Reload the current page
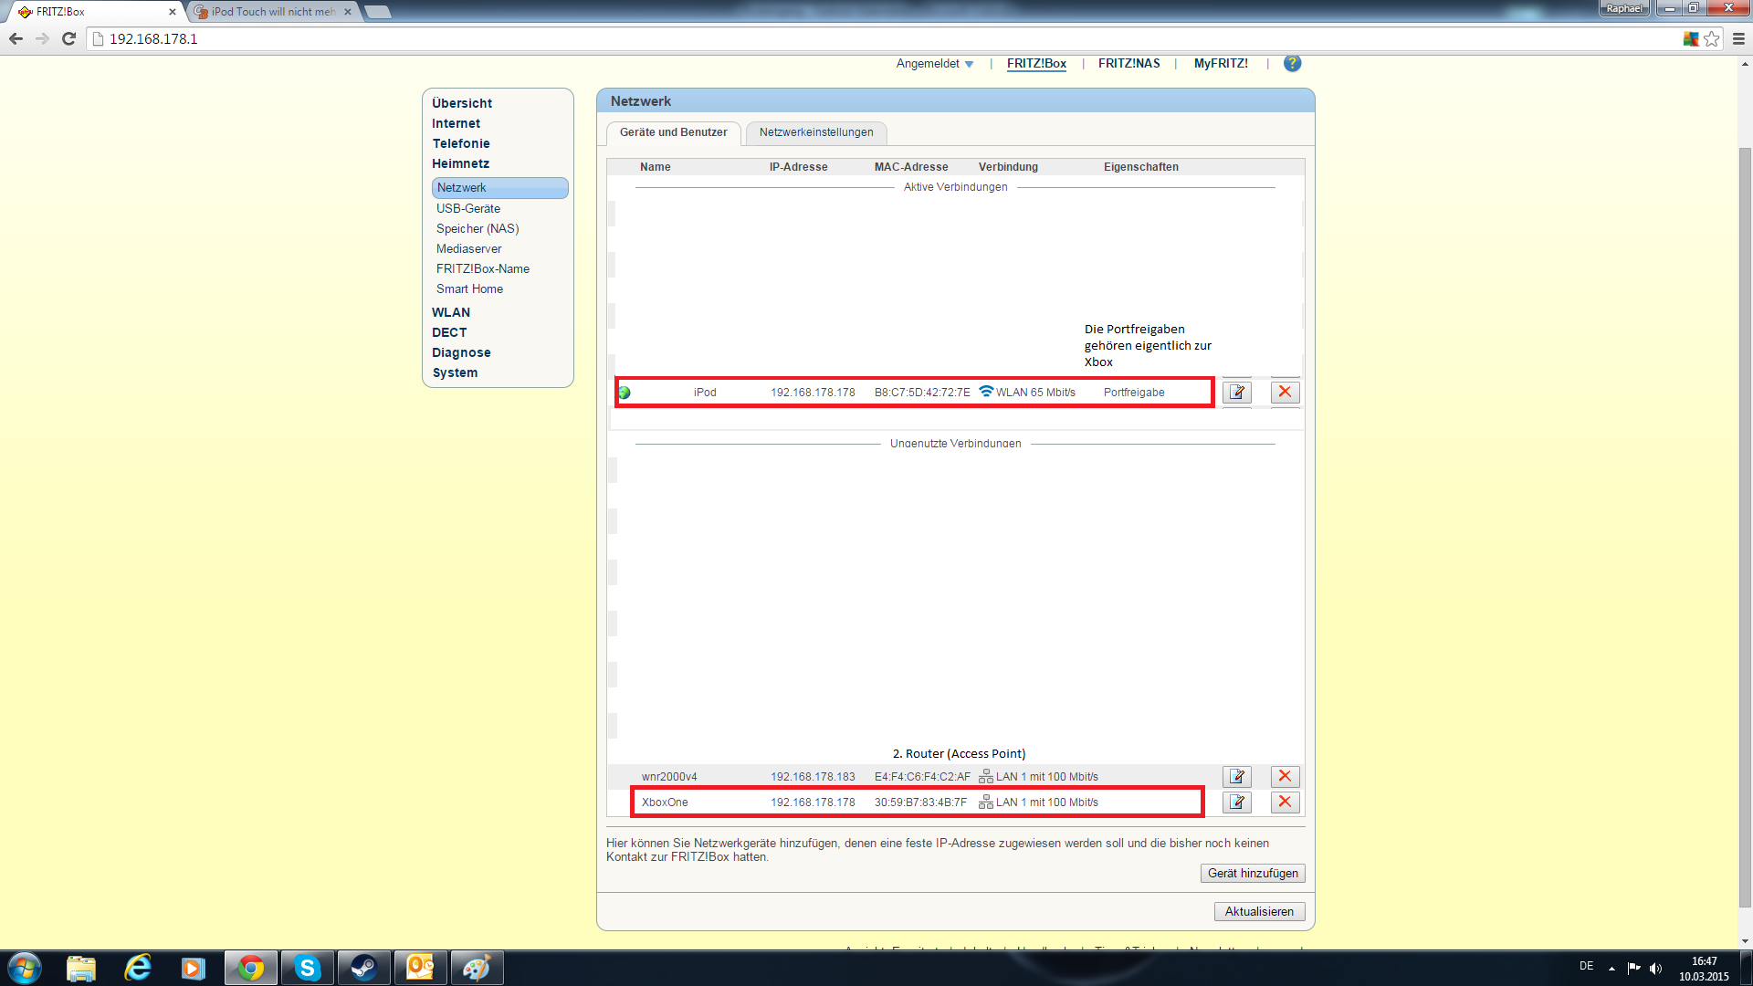 click(x=68, y=38)
